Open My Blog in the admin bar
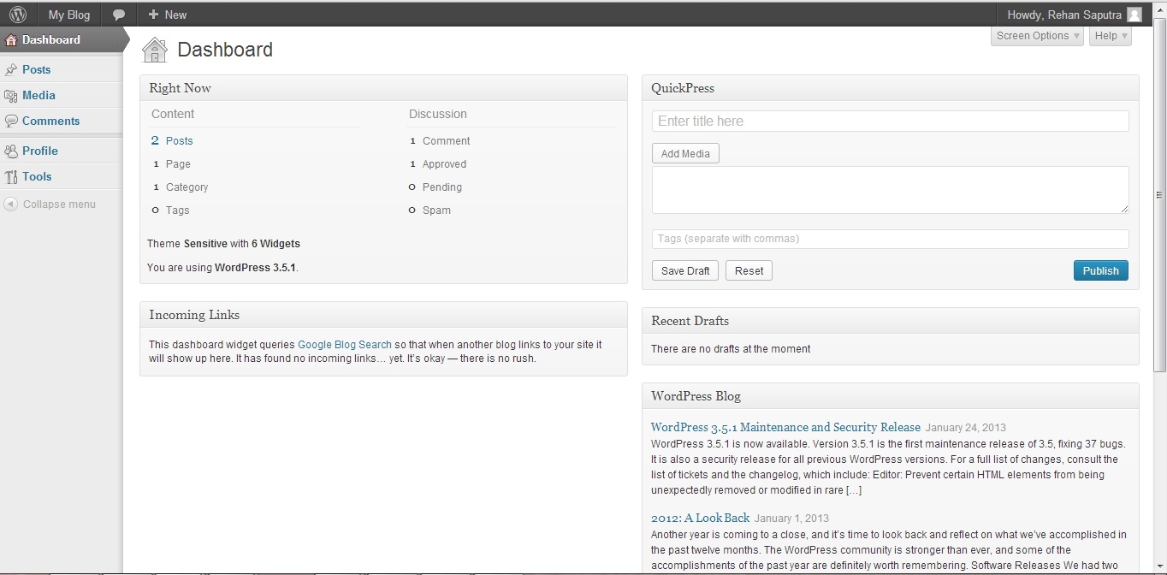This screenshot has width=1167, height=575. tap(68, 15)
